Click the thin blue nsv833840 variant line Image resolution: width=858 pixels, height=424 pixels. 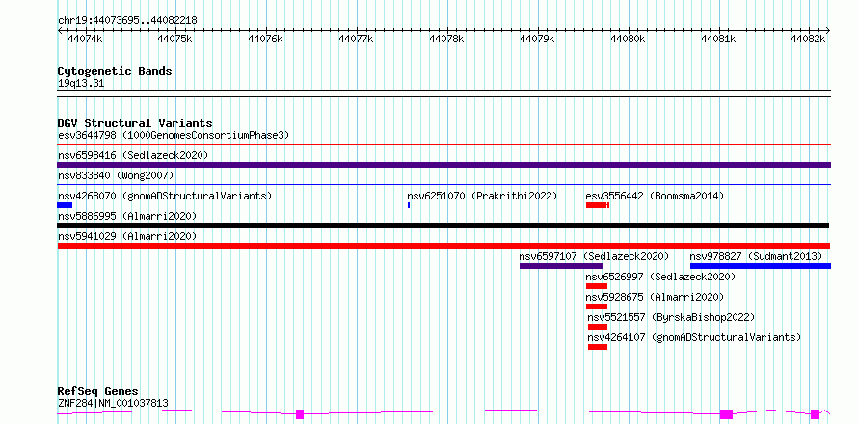443,185
